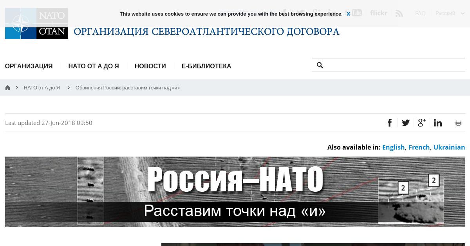Share page on Google Plus icon
470x246 pixels.
(422, 123)
